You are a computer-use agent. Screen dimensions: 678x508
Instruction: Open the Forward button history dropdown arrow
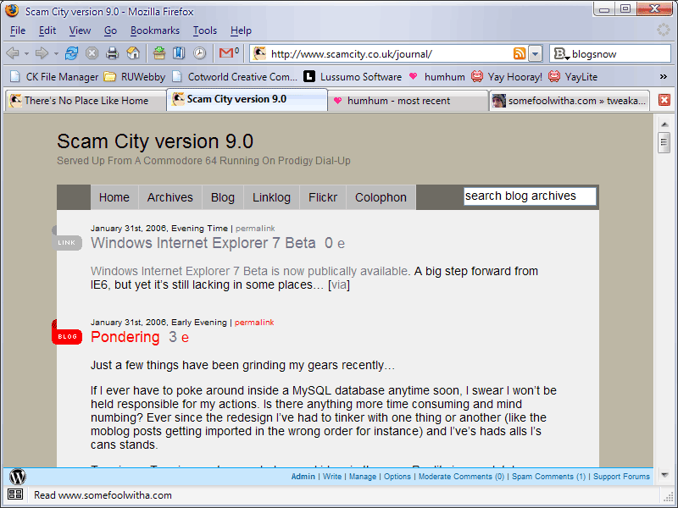pos(56,54)
